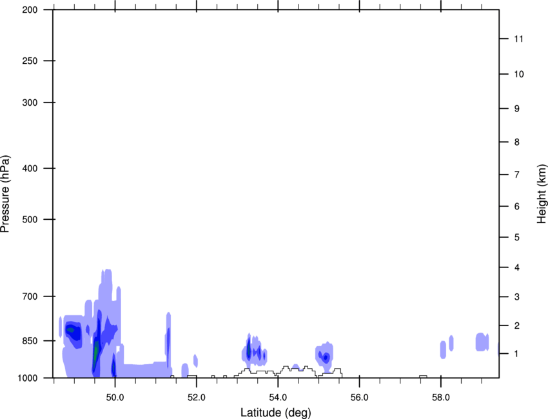Image resolution: width=548 pixels, height=419 pixels.
Task: Pick the 2 km height label
Action: coord(516,326)
